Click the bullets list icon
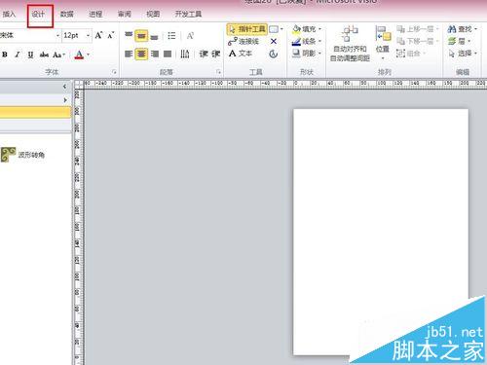487x365 pixels. coord(171,36)
